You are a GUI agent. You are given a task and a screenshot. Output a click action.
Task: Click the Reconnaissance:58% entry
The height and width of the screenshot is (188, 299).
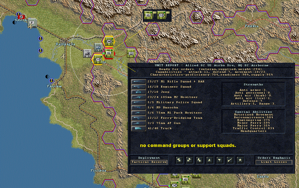pos(254,117)
